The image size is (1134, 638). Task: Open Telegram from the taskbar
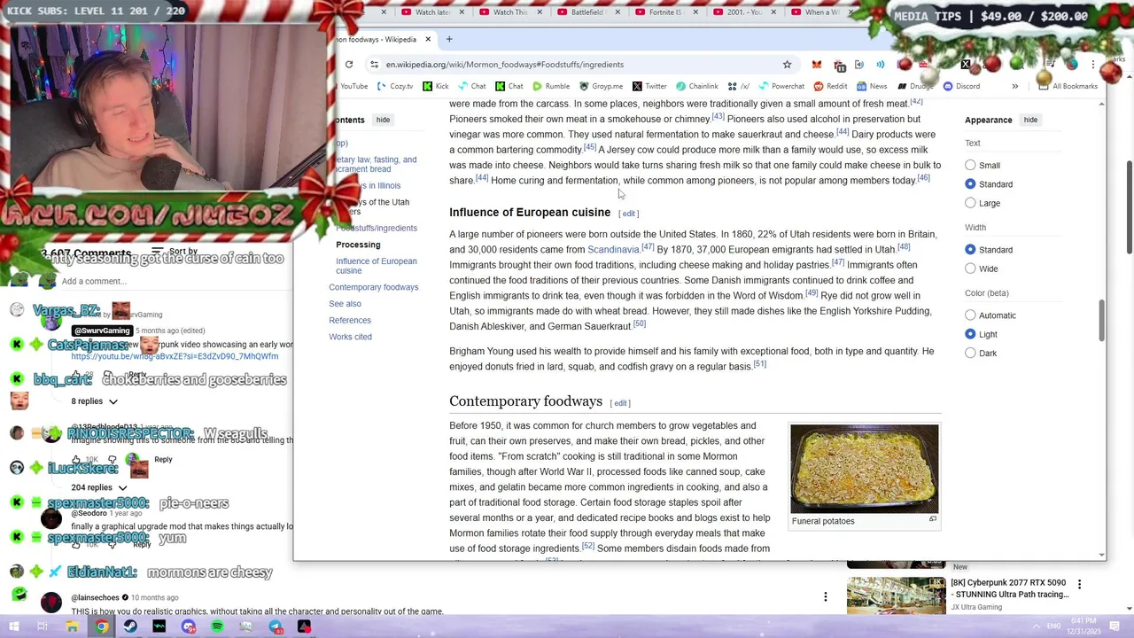pyautogui.click(x=276, y=626)
